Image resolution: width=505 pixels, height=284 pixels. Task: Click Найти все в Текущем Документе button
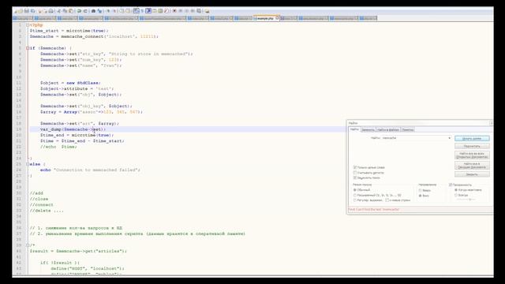point(472,166)
